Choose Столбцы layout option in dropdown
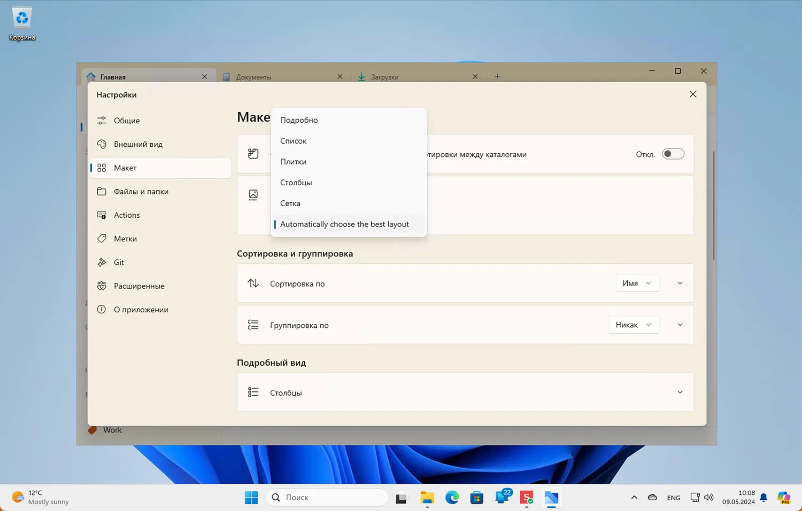802x511 pixels. 349,183
